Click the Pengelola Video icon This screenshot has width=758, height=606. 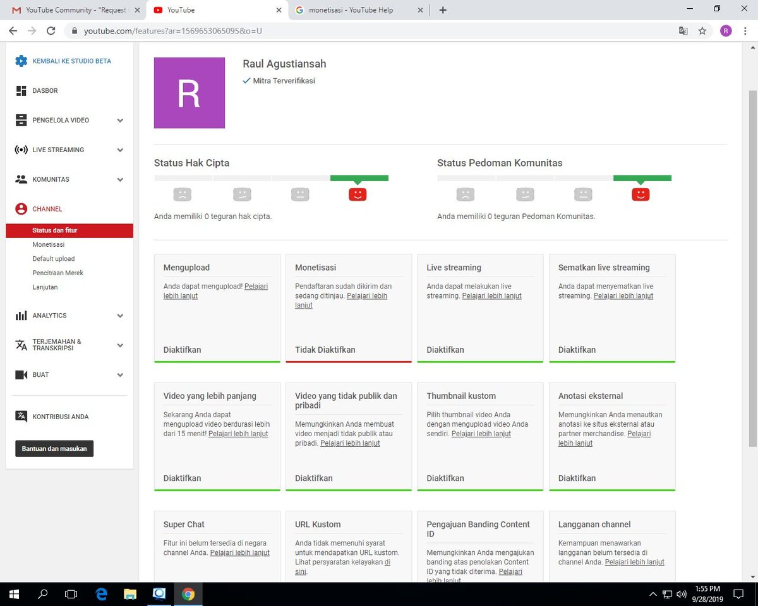tap(21, 120)
